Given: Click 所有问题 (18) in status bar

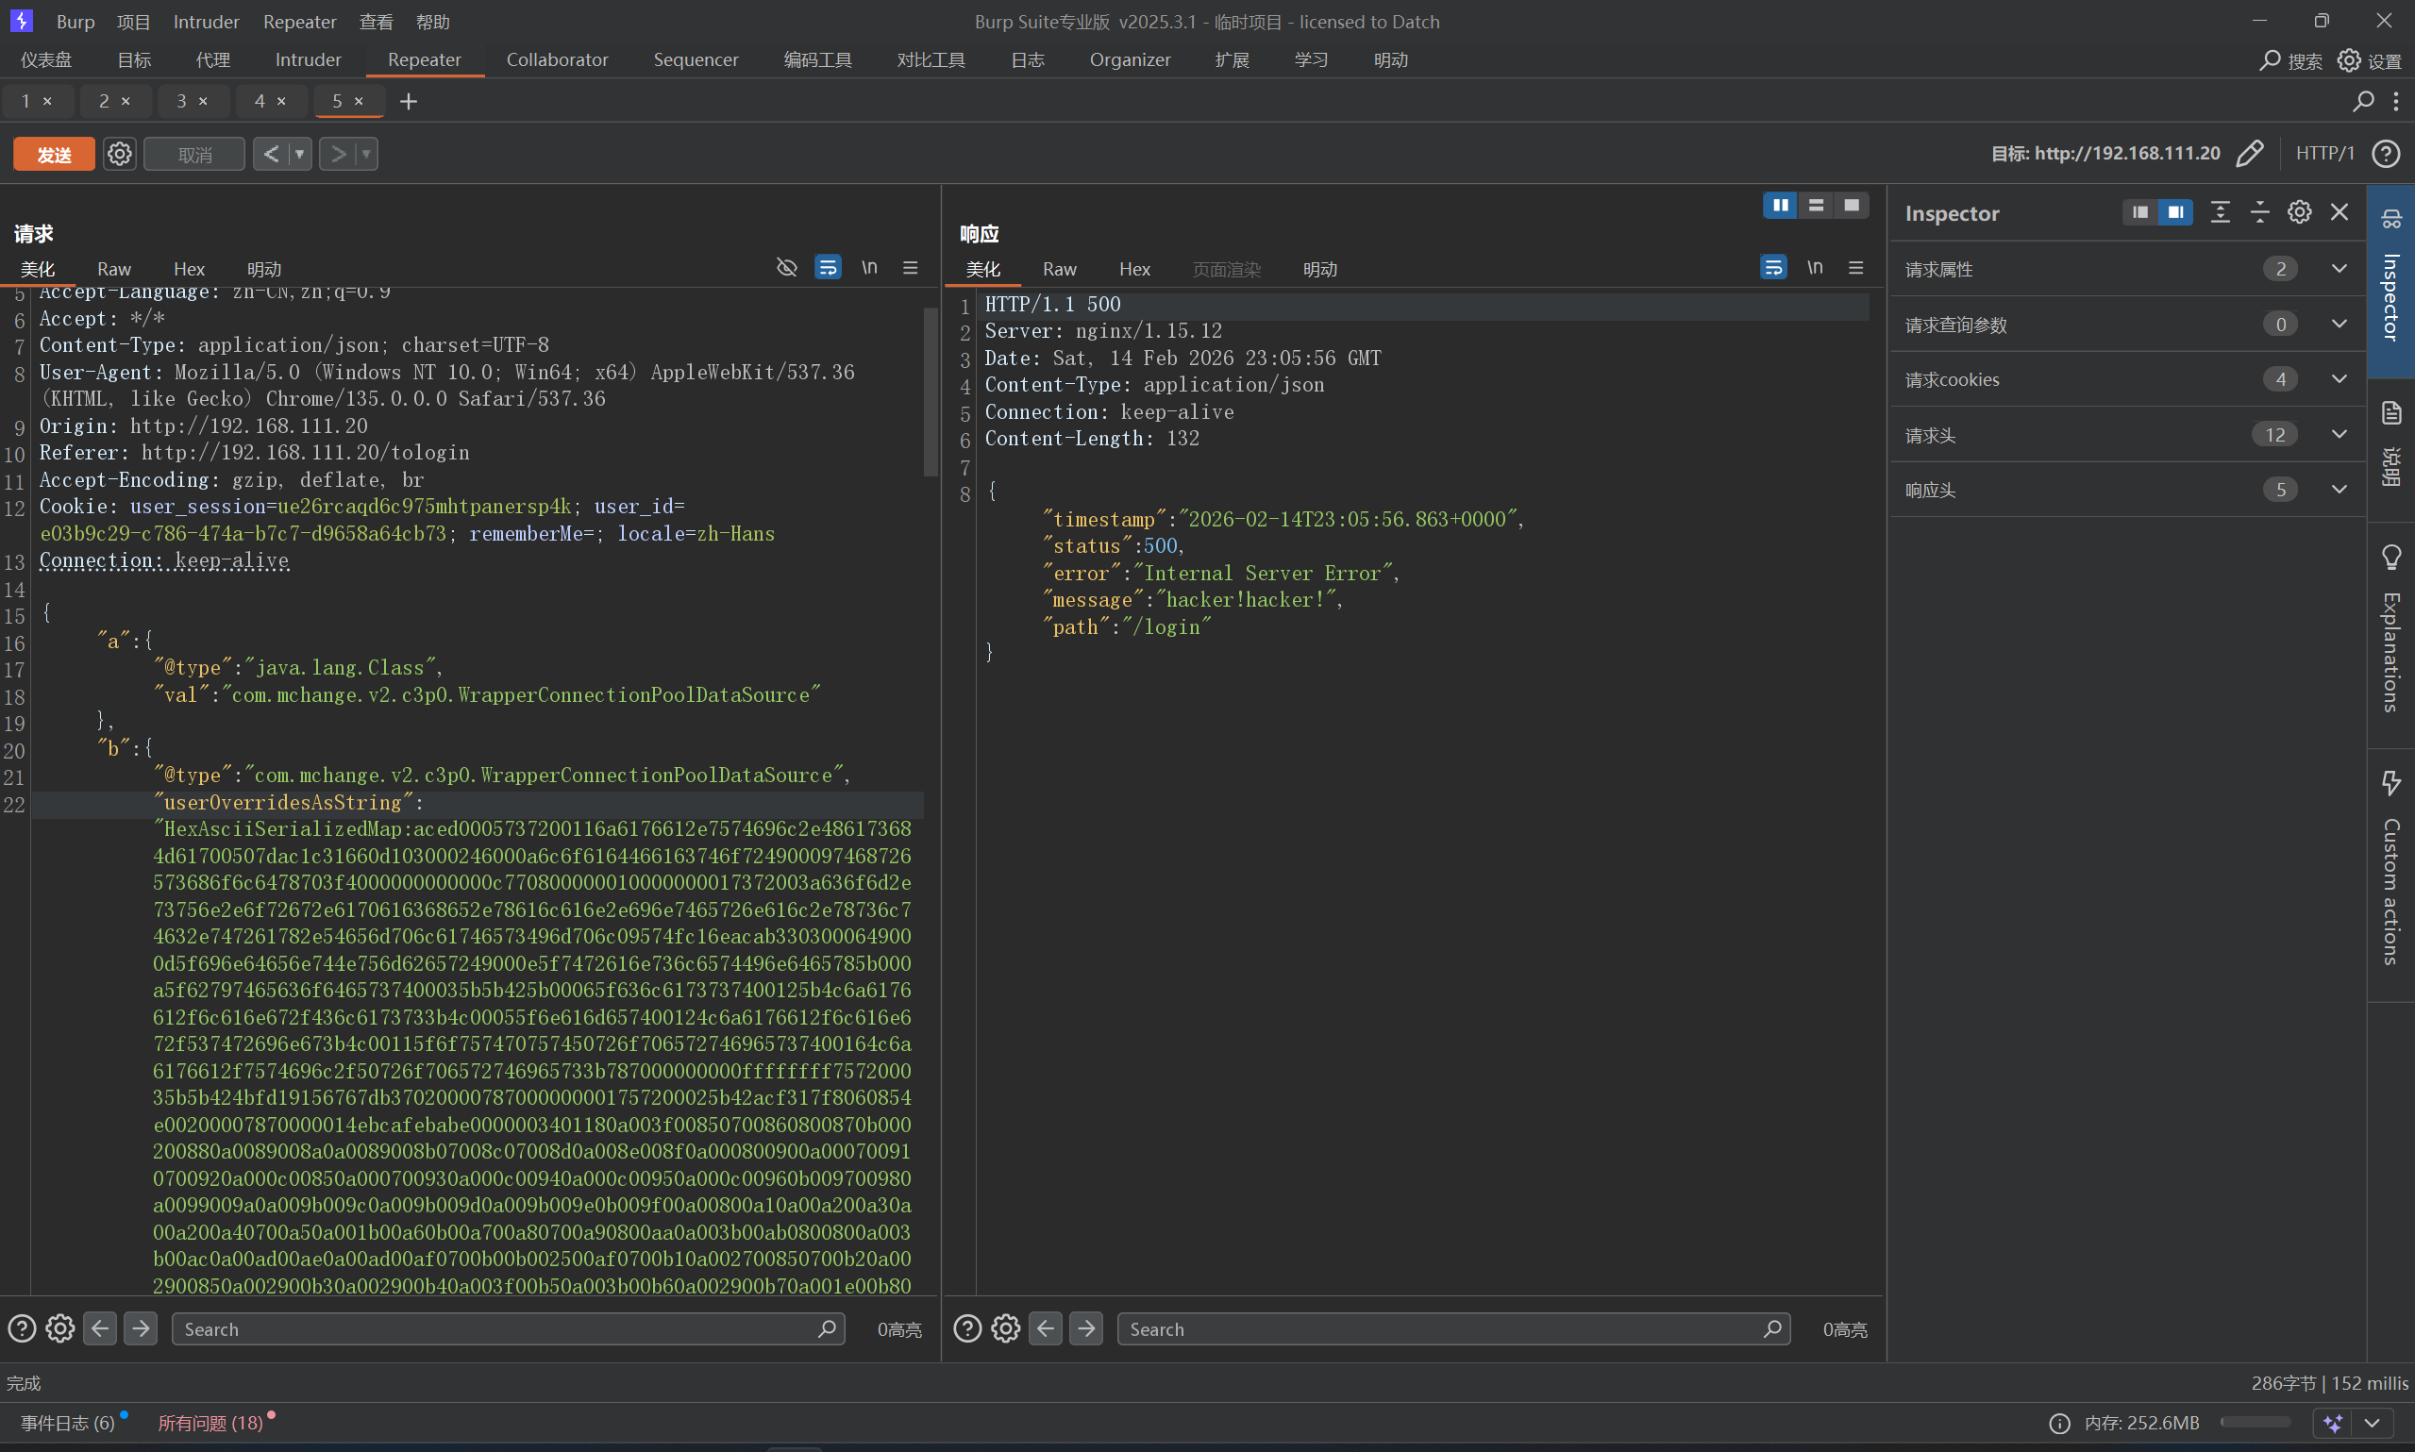Looking at the screenshot, I should click(x=210, y=1423).
